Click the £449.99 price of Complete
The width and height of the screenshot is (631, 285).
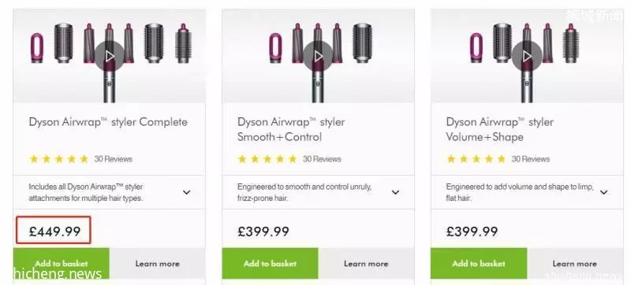[54, 231]
